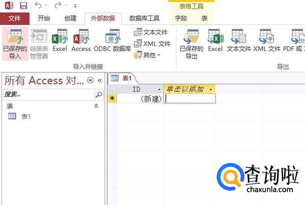Click the 单击以添加 column header
The image size is (305, 205).
pyautogui.click(x=190, y=89)
